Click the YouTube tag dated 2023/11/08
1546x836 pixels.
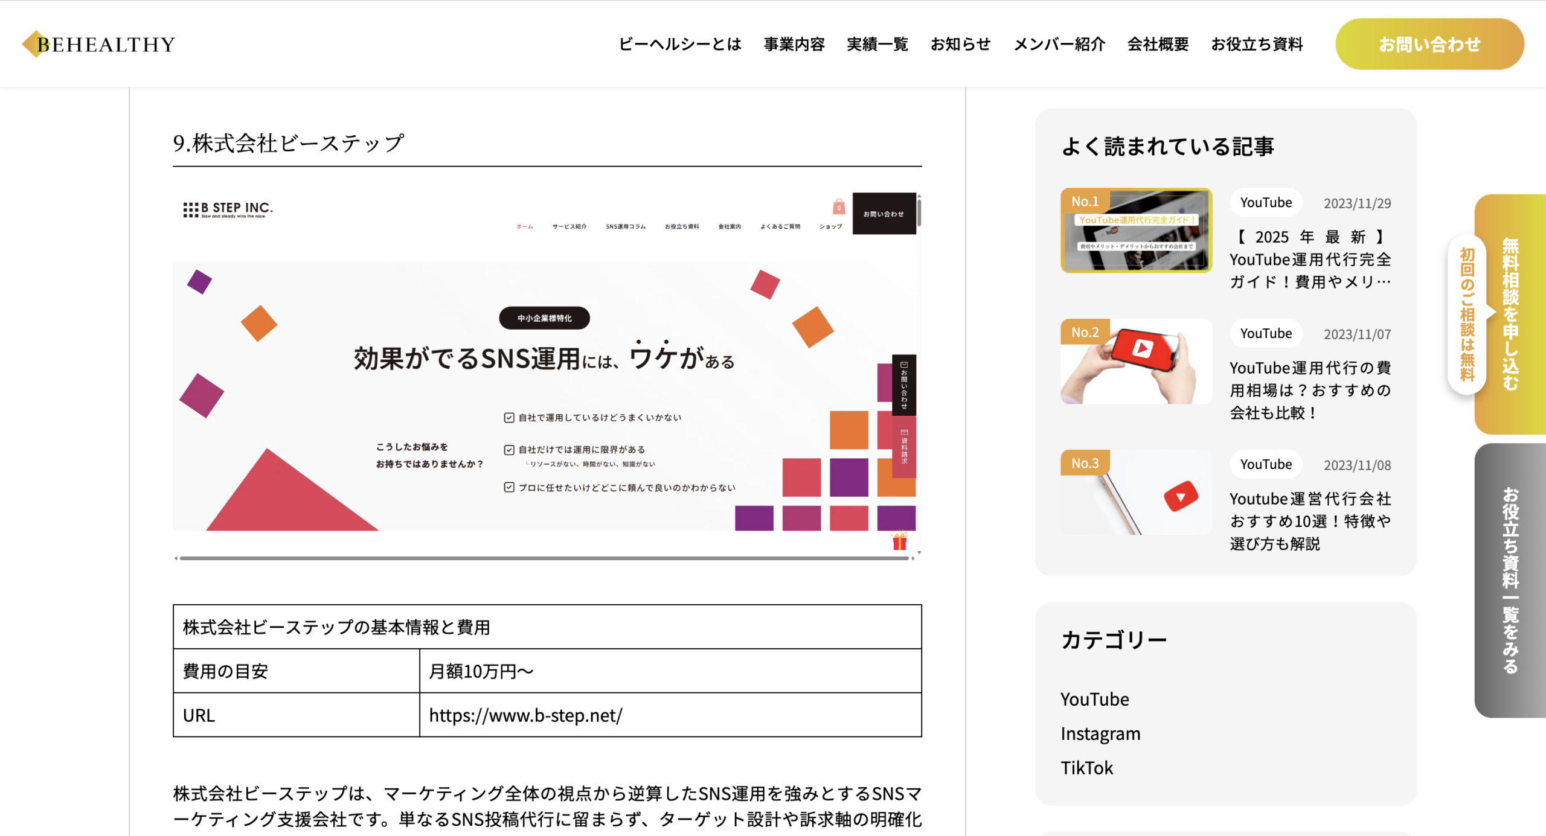pyautogui.click(x=1266, y=464)
